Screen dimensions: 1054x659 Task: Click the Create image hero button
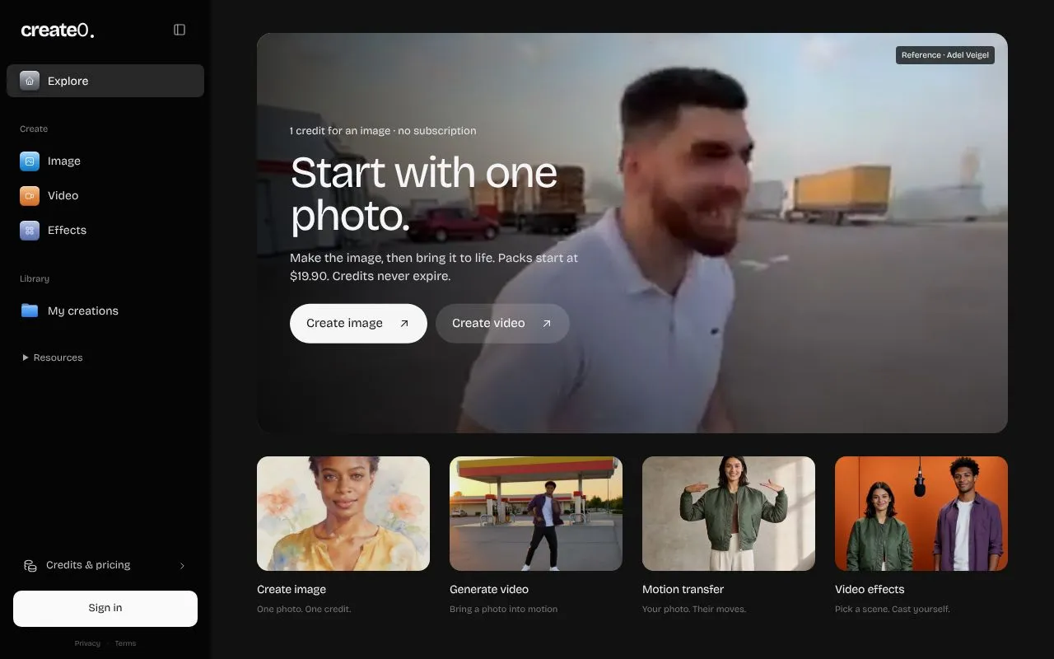pos(358,324)
